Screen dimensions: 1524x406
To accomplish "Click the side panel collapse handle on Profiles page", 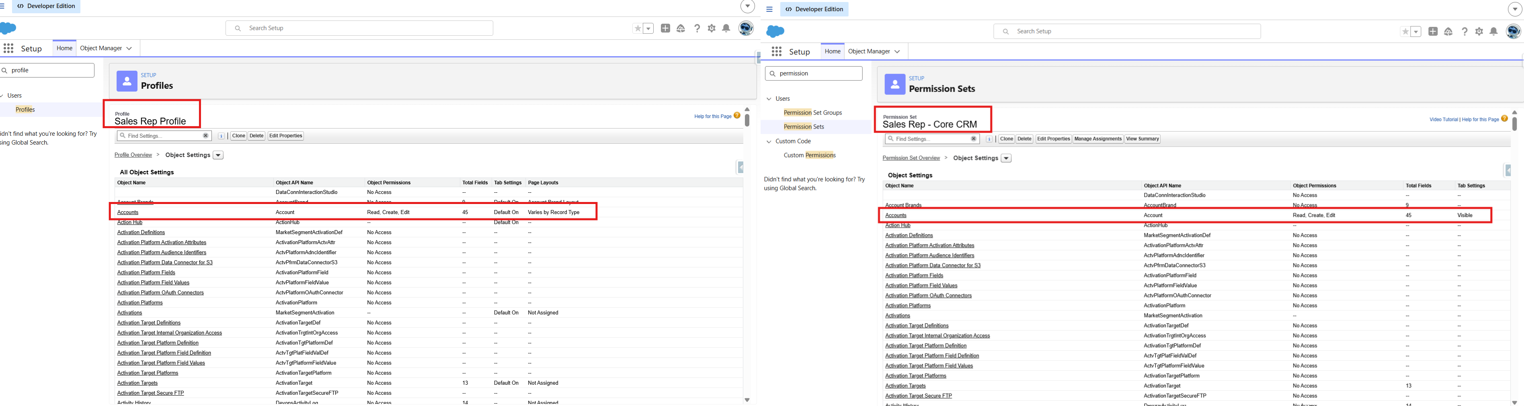I will coord(740,167).
